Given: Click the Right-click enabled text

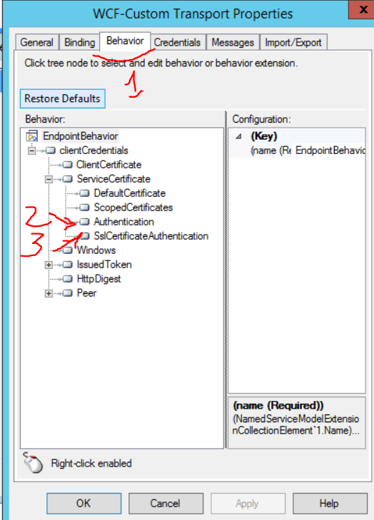Looking at the screenshot, I should (x=91, y=463).
